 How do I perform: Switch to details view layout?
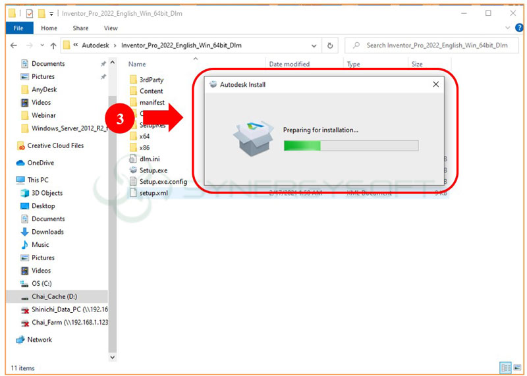[x=504, y=367]
